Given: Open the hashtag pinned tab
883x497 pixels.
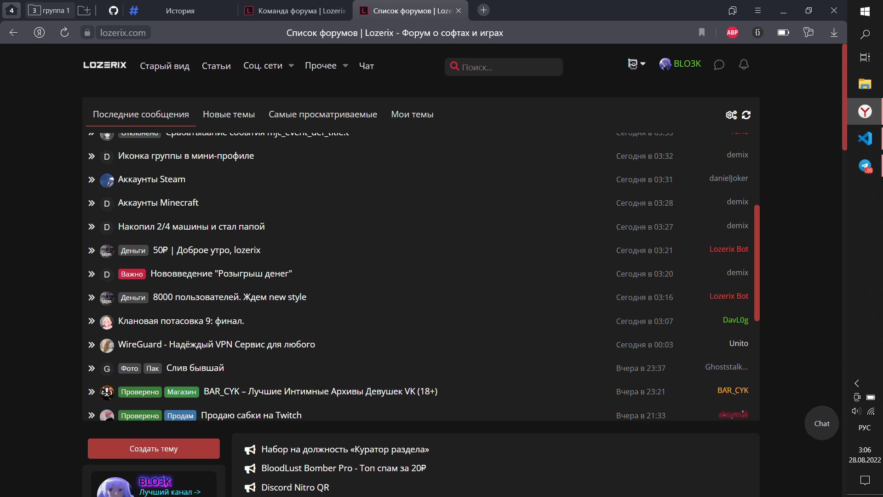Looking at the screenshot, I should click(x=134, y=10).
